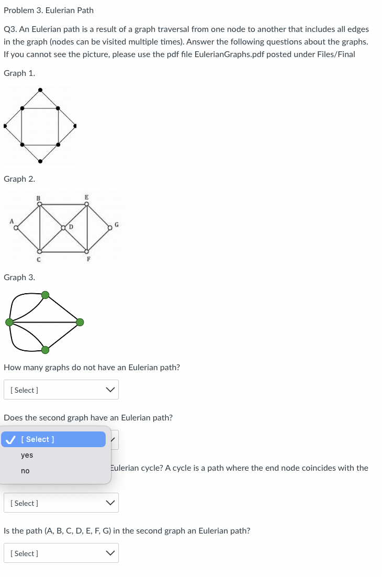Click the 'Problem 3. Eulerian Path' heading

click(49, 10)
